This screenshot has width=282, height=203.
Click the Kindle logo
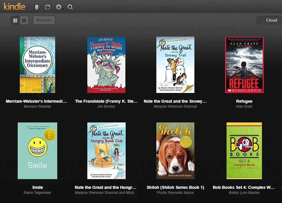pyautogui.click(x=14, y=7)
